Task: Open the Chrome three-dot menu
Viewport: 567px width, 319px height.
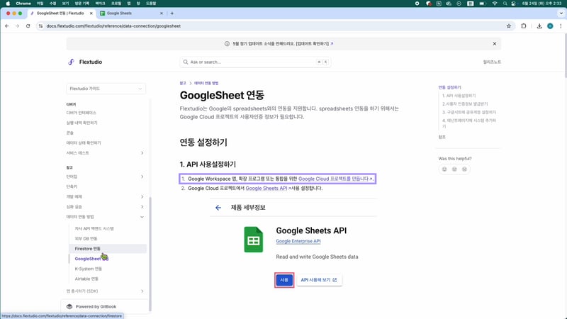Action: coord(561,26)
